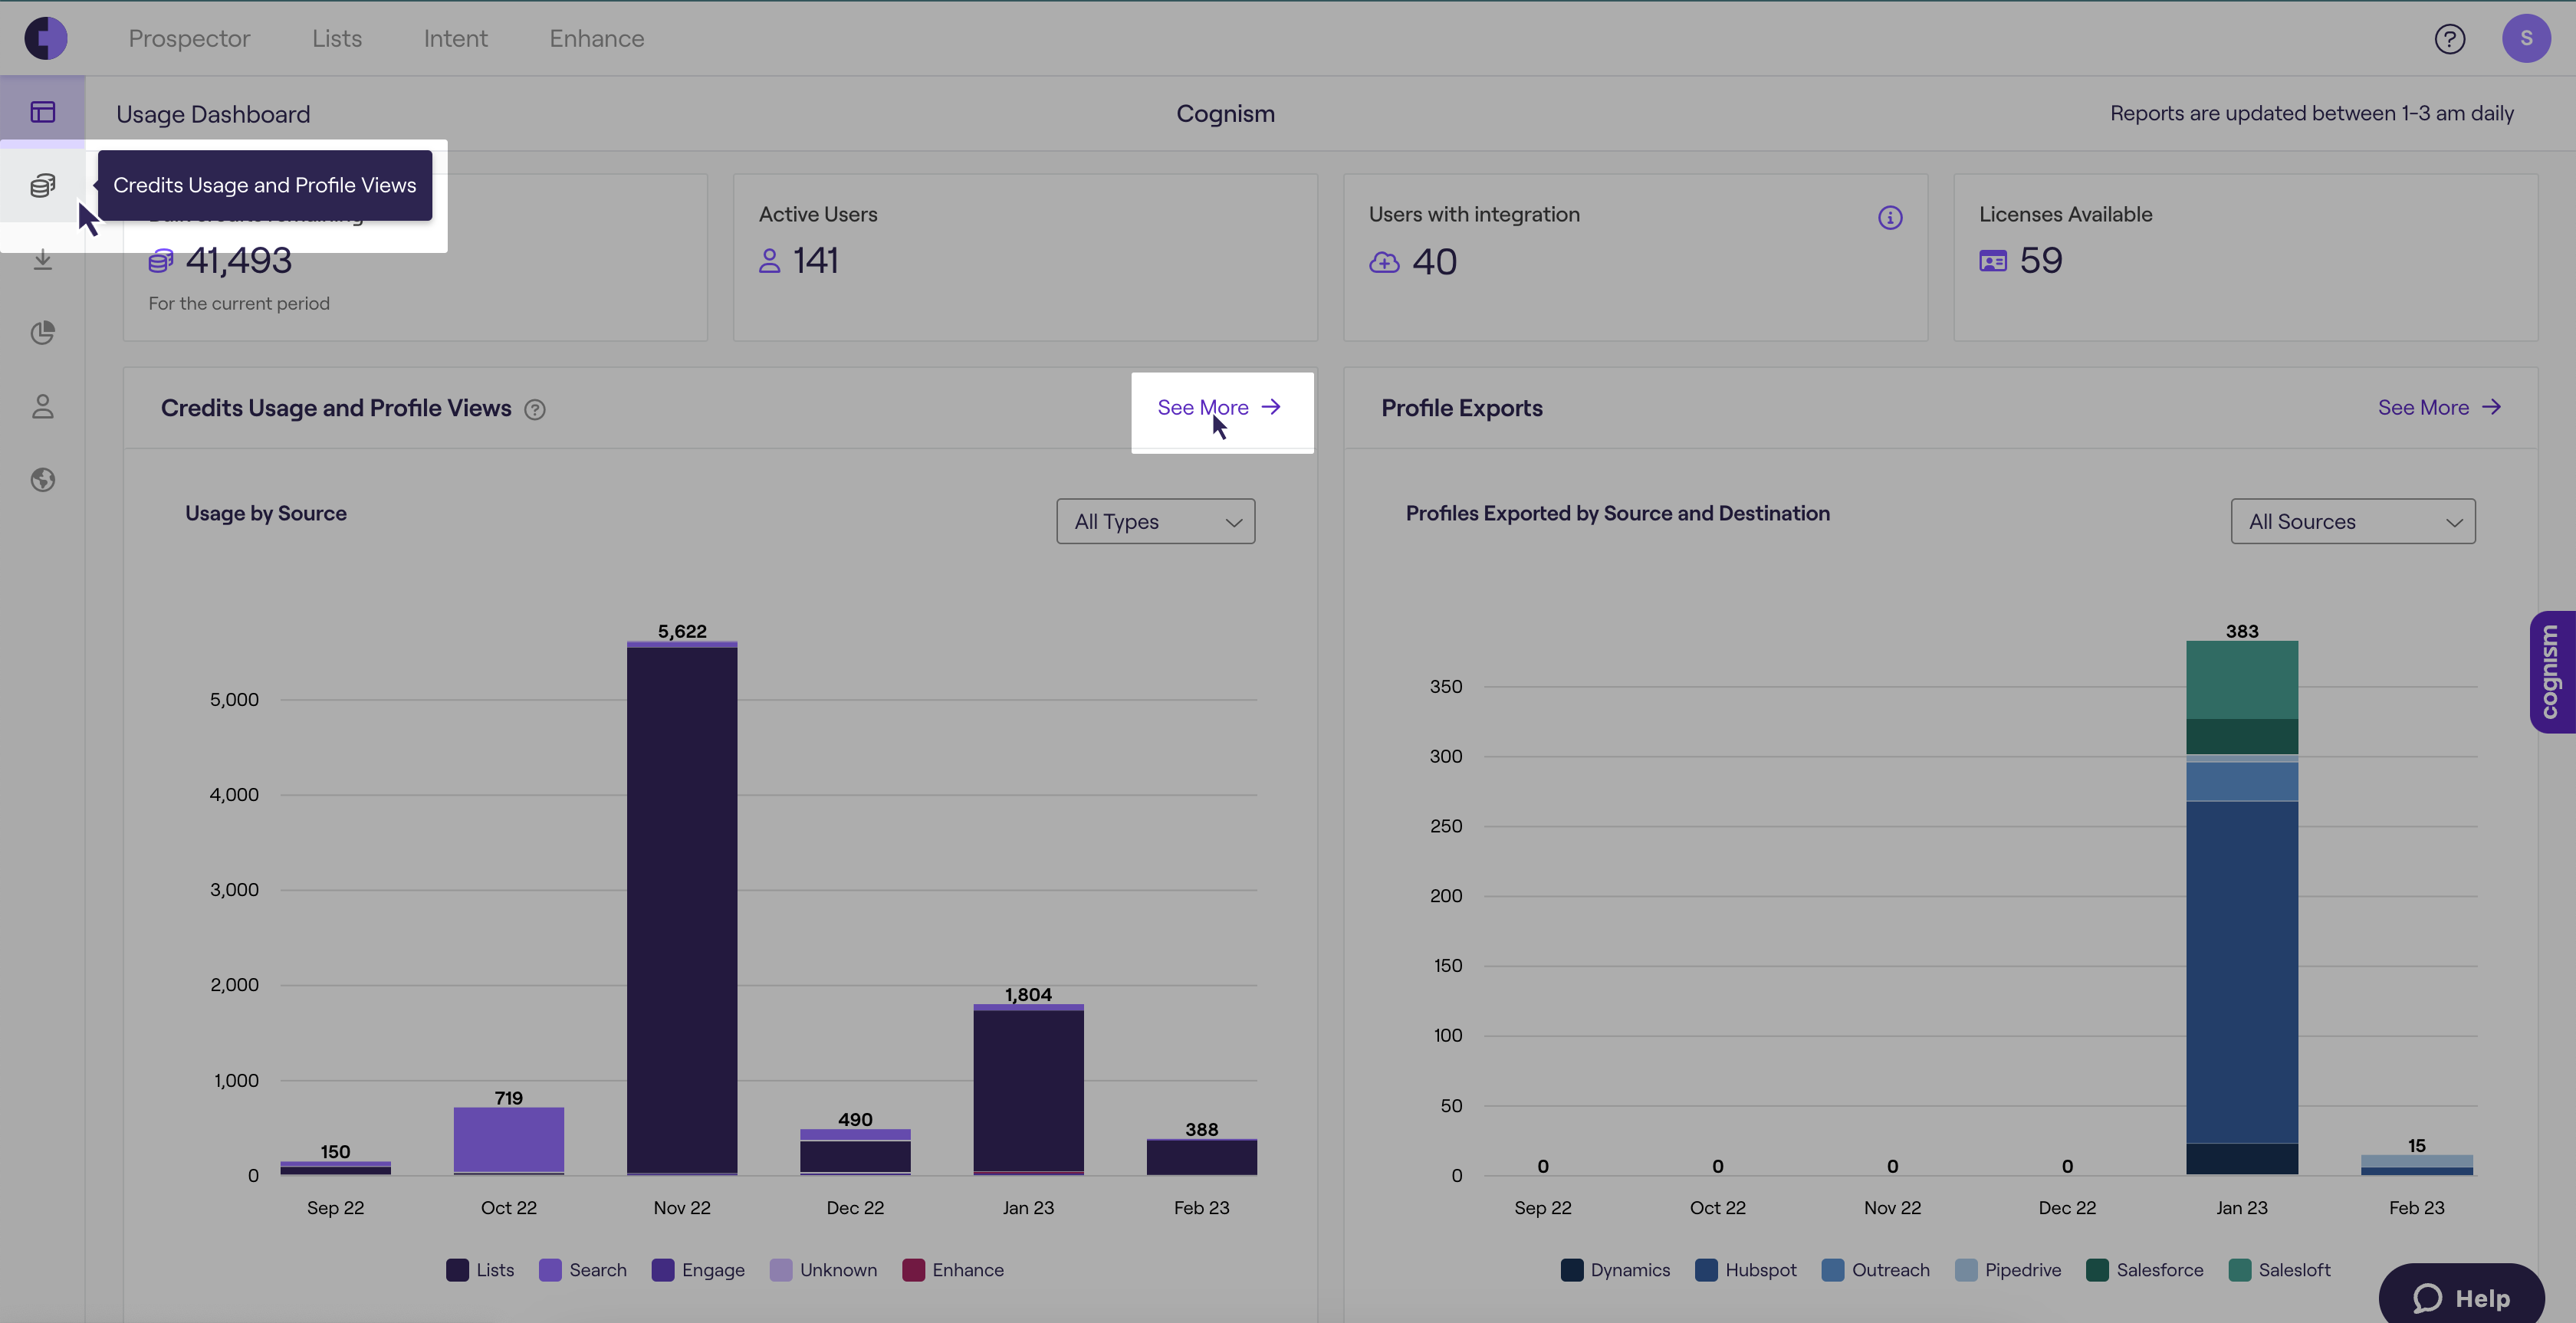Select the Usage Dashboard sidebar icon
This screenshot has height=1323, width=2576.
pos(42,112)
